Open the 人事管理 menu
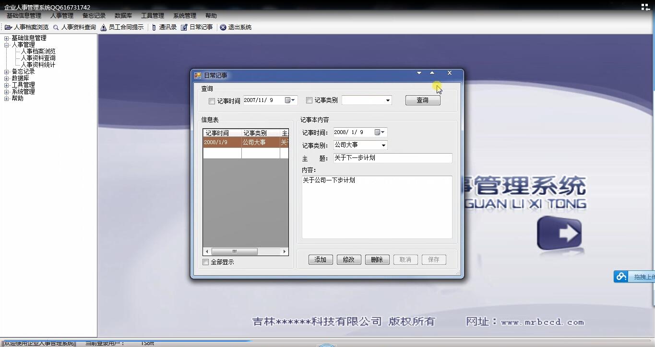 62,16
